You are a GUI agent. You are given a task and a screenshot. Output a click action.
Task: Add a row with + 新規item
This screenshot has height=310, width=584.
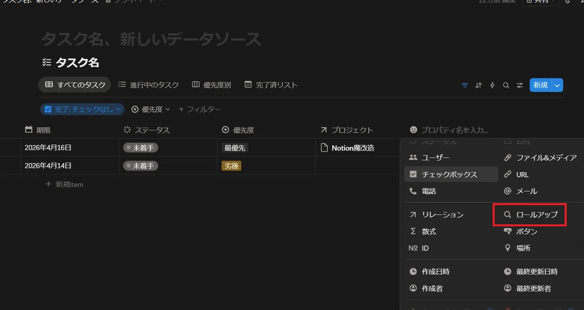[64, 184]
